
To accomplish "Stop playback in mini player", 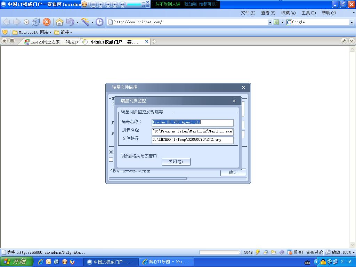I will [x=100, y=4].
